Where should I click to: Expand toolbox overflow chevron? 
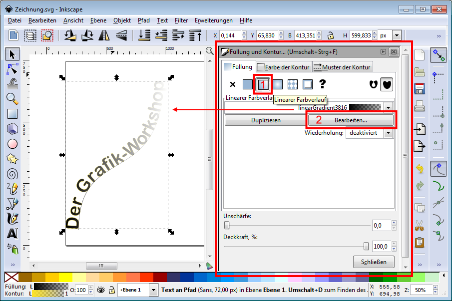pyautogui.click(x=12, y=265)
